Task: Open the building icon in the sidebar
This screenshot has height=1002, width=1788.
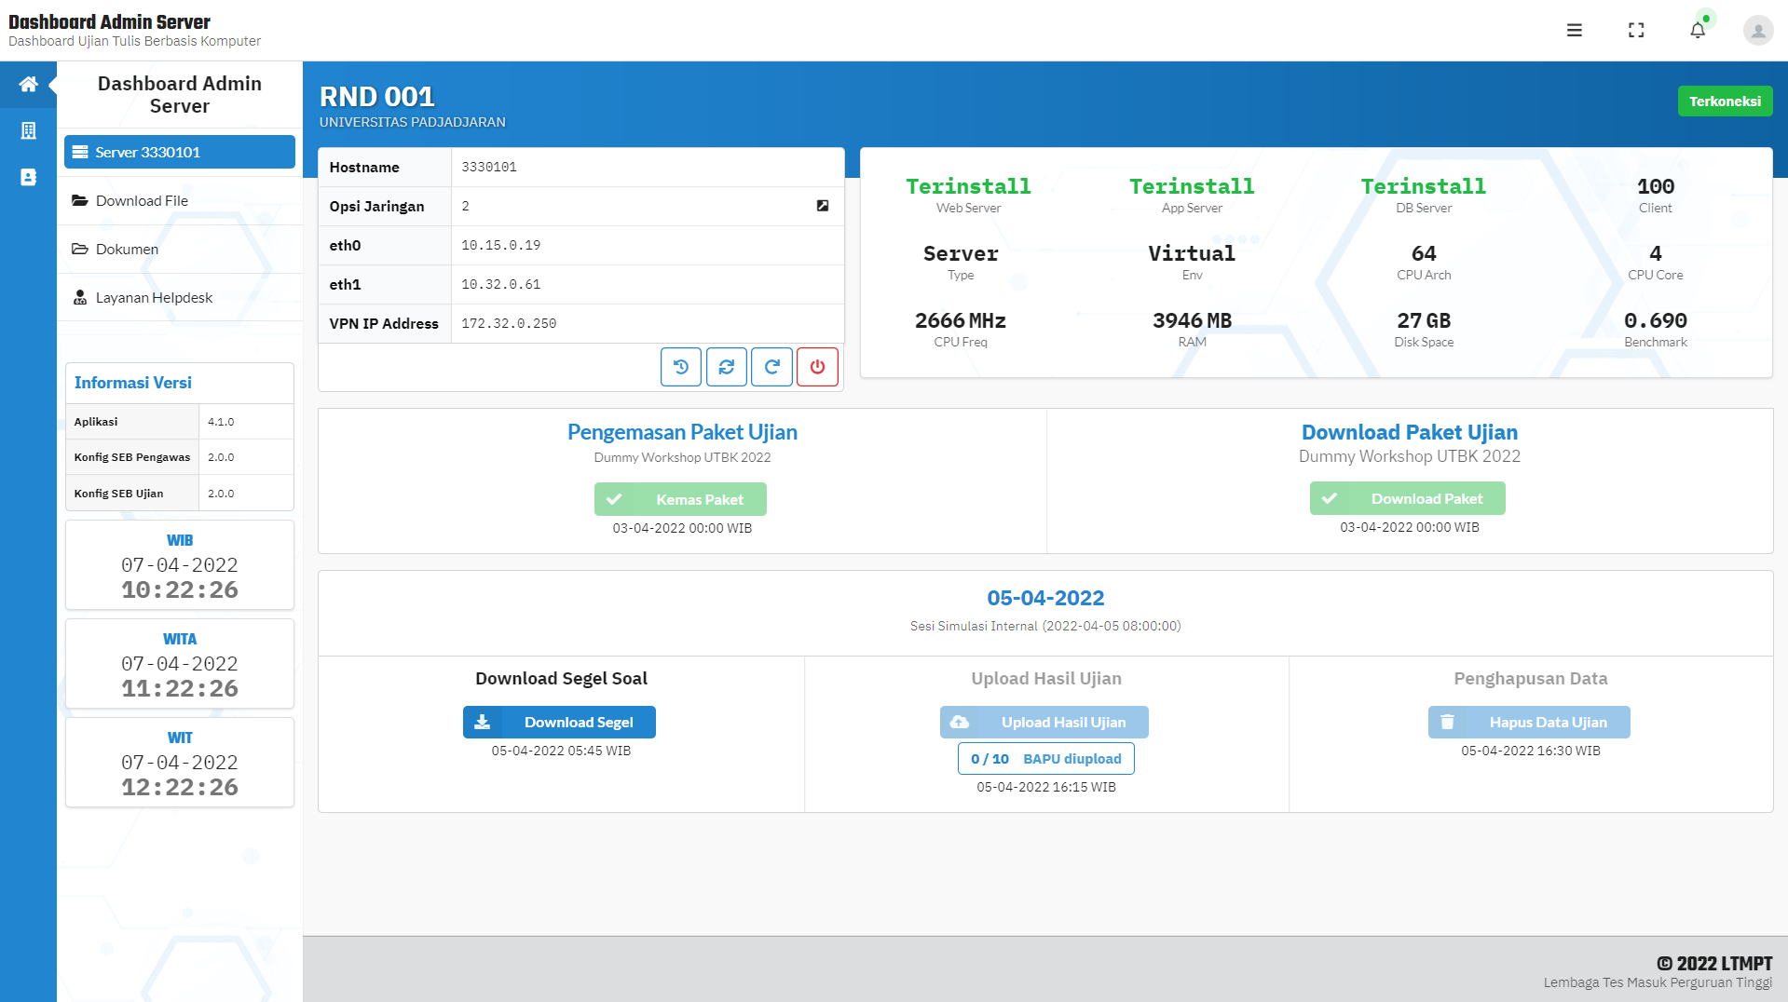Action: click(28, 130)
